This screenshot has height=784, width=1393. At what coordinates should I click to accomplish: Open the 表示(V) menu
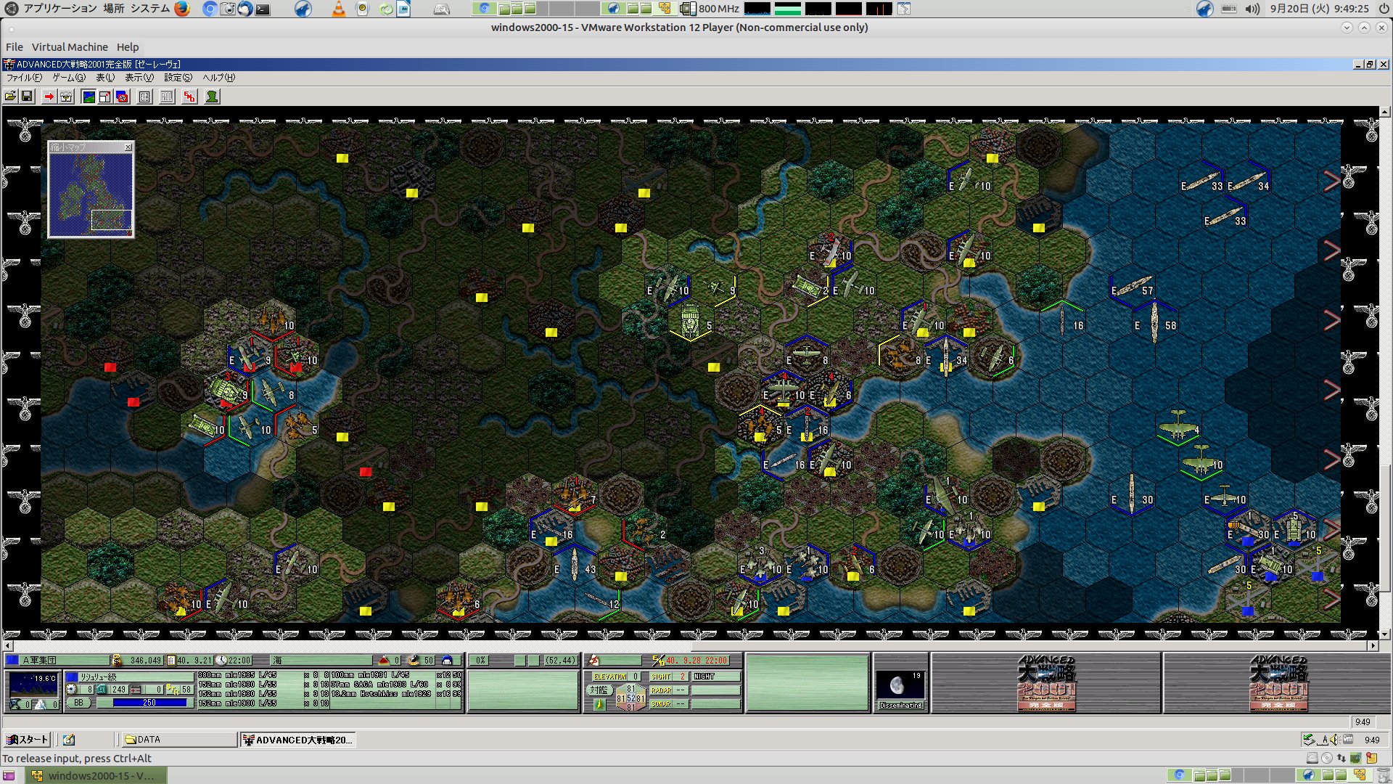(x=139, y=78)
